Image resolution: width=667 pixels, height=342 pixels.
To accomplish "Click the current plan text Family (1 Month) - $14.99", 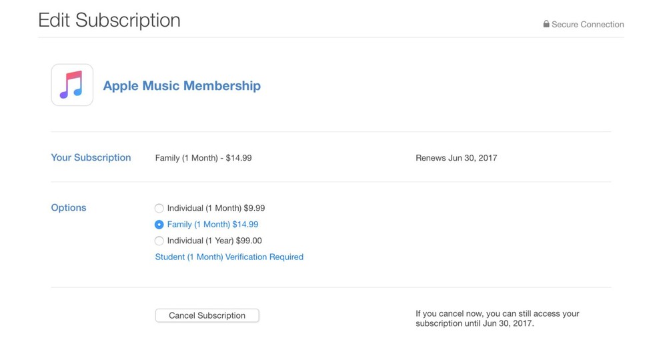I will pos(203,158).
